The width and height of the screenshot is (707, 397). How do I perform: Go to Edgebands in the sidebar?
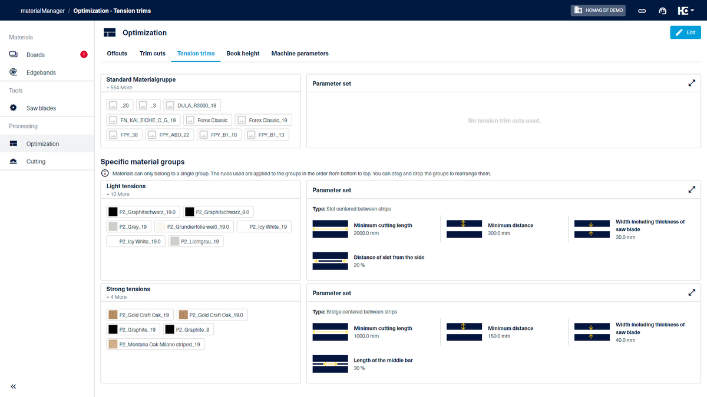[41, 72]
